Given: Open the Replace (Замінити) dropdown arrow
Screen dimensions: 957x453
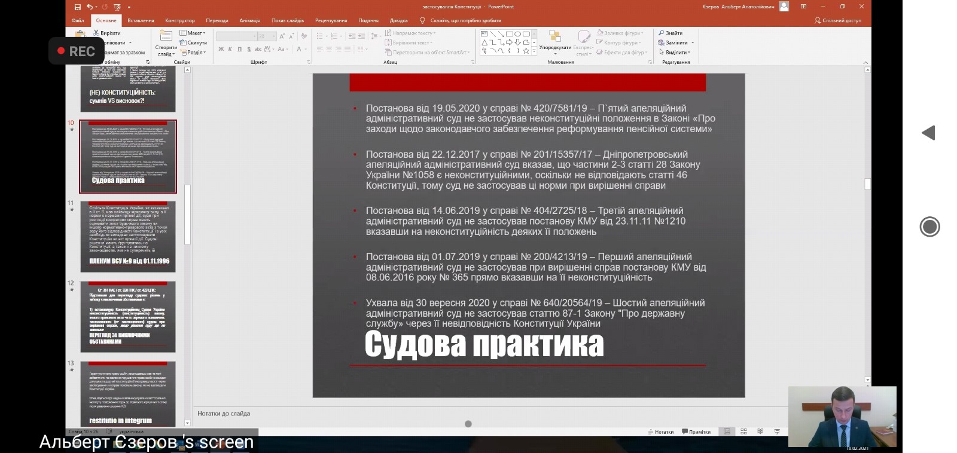Looking at the screenshot, I should [693, 42].
